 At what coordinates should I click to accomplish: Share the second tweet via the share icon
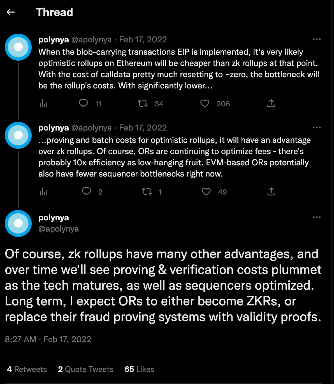pos(271,191)
